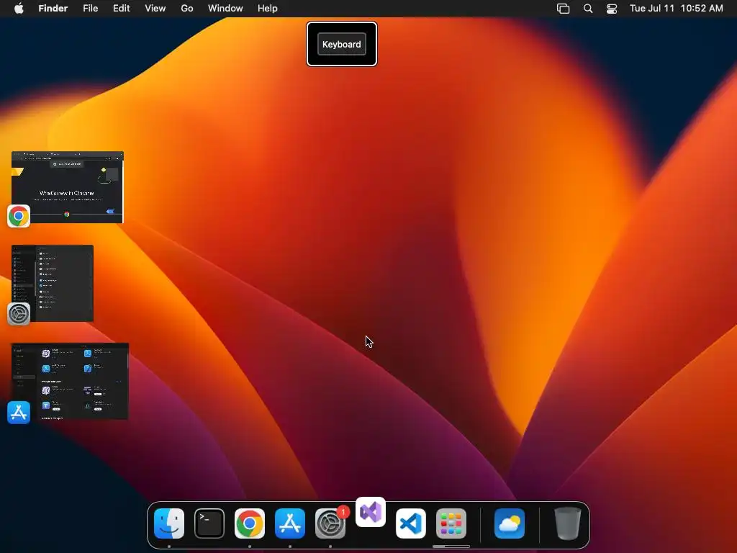Viewport: 737px width, 553px height.
Task: Launch Visual Studio Code from the Dock
Action: (411, 523)
